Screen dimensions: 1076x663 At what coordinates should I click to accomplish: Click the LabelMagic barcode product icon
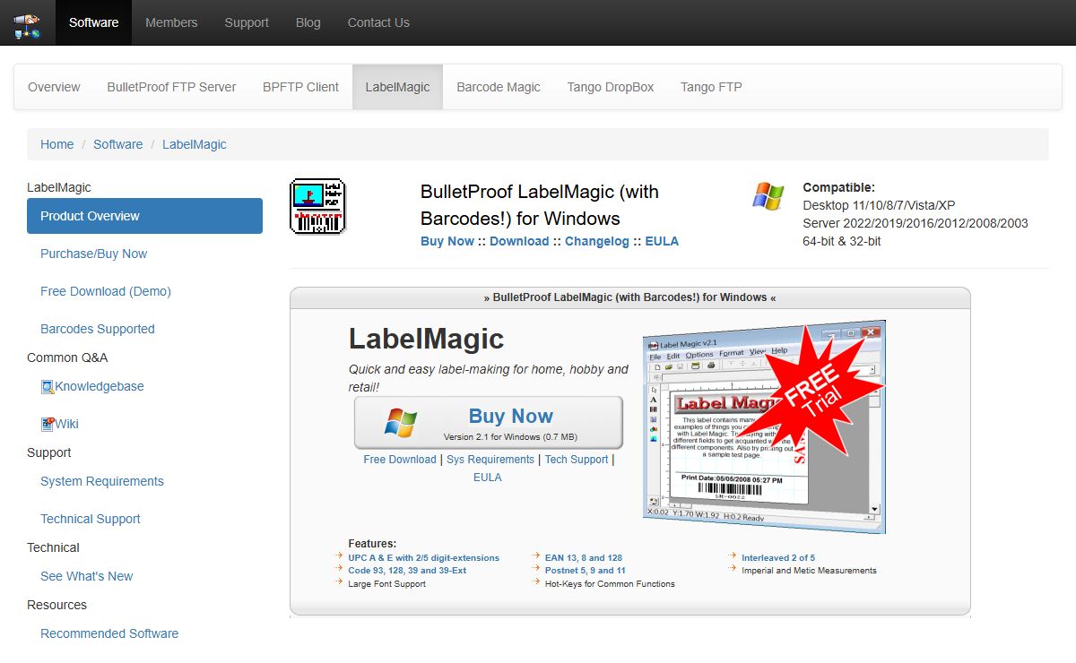coord(317,207)
